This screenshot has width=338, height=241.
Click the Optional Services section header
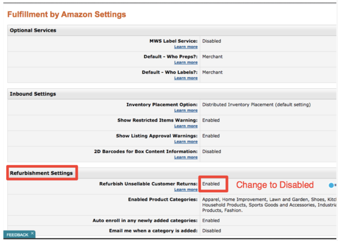click(x=33, y=30)
